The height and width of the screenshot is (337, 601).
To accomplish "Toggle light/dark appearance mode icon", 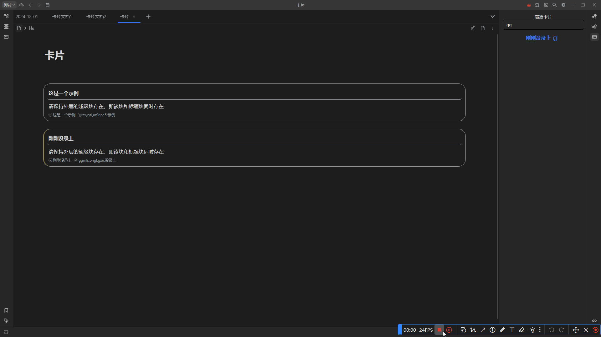I will coord(563,5).
